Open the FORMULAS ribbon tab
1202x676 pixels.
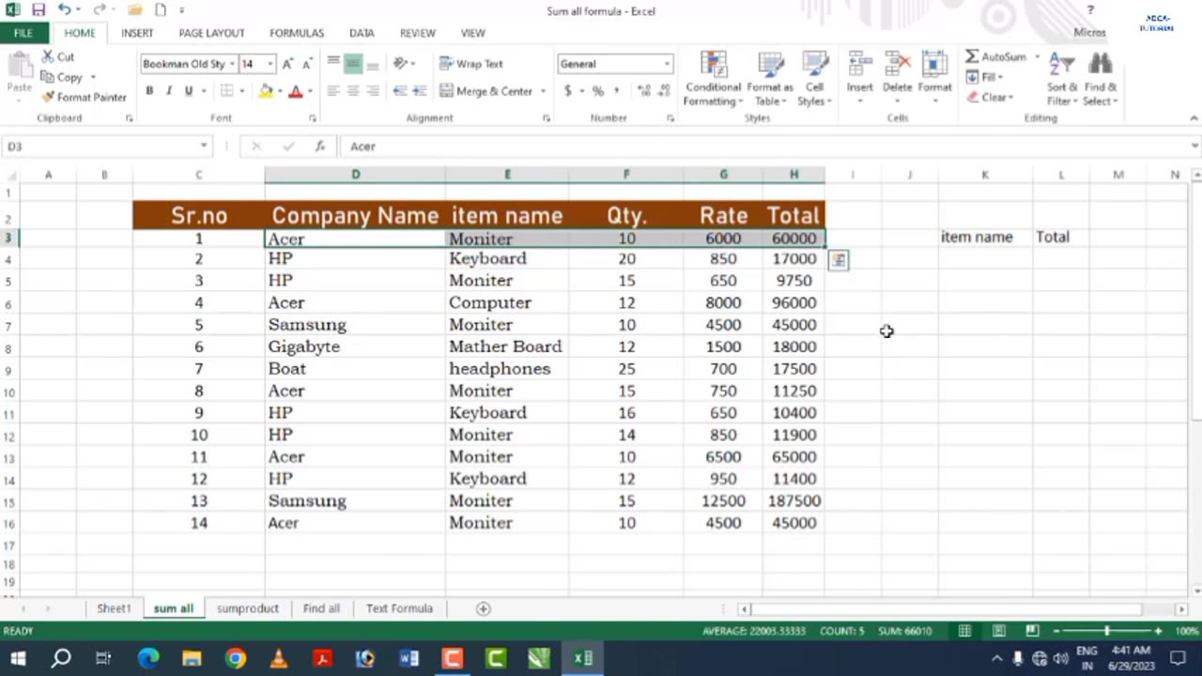pos(297,33)
